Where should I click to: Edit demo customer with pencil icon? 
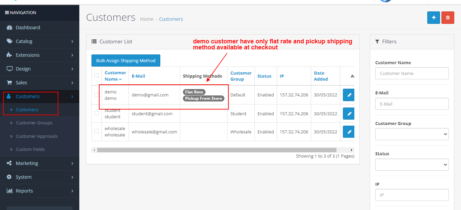click(348, 95)
